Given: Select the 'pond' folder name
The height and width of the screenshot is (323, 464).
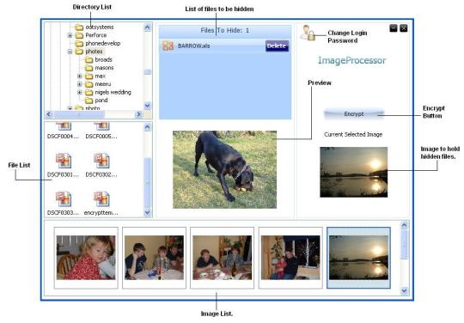Looking at the screenshot, I should 101,101.
